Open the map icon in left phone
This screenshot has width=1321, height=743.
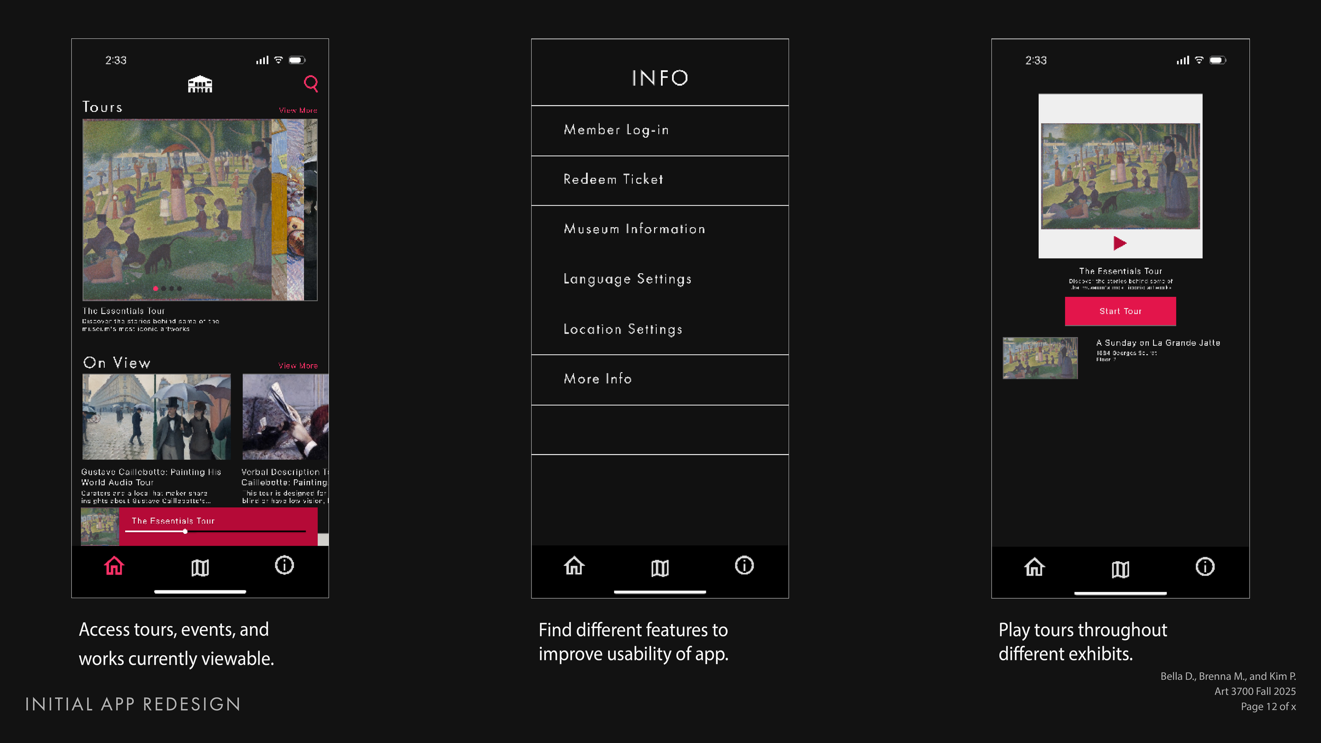point(200,568)
